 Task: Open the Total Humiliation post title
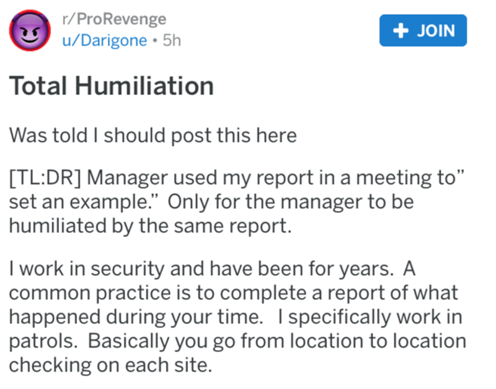(112, 85)
